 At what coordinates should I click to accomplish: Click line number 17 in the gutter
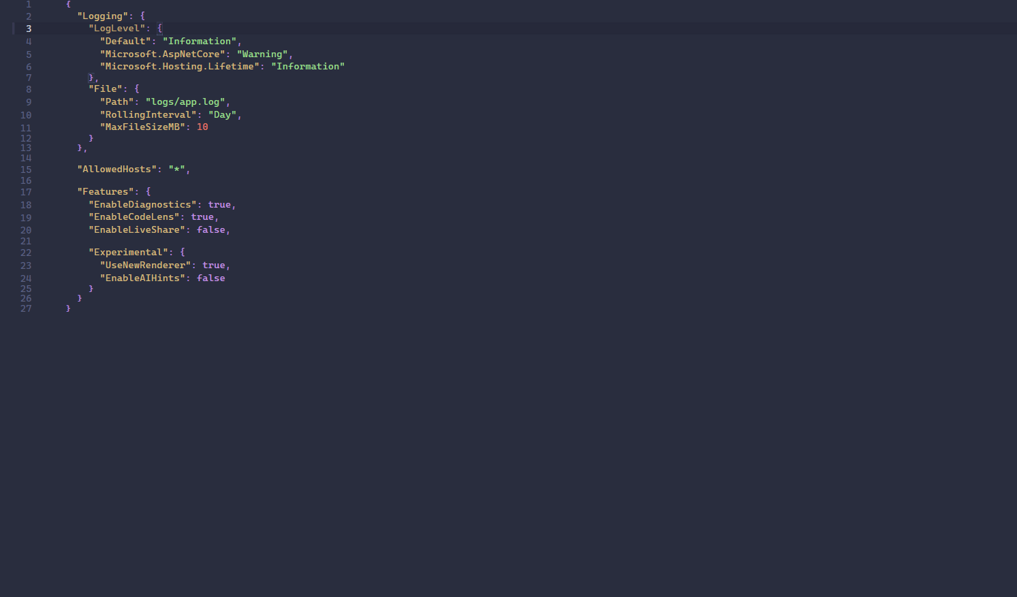click(26, 192)
